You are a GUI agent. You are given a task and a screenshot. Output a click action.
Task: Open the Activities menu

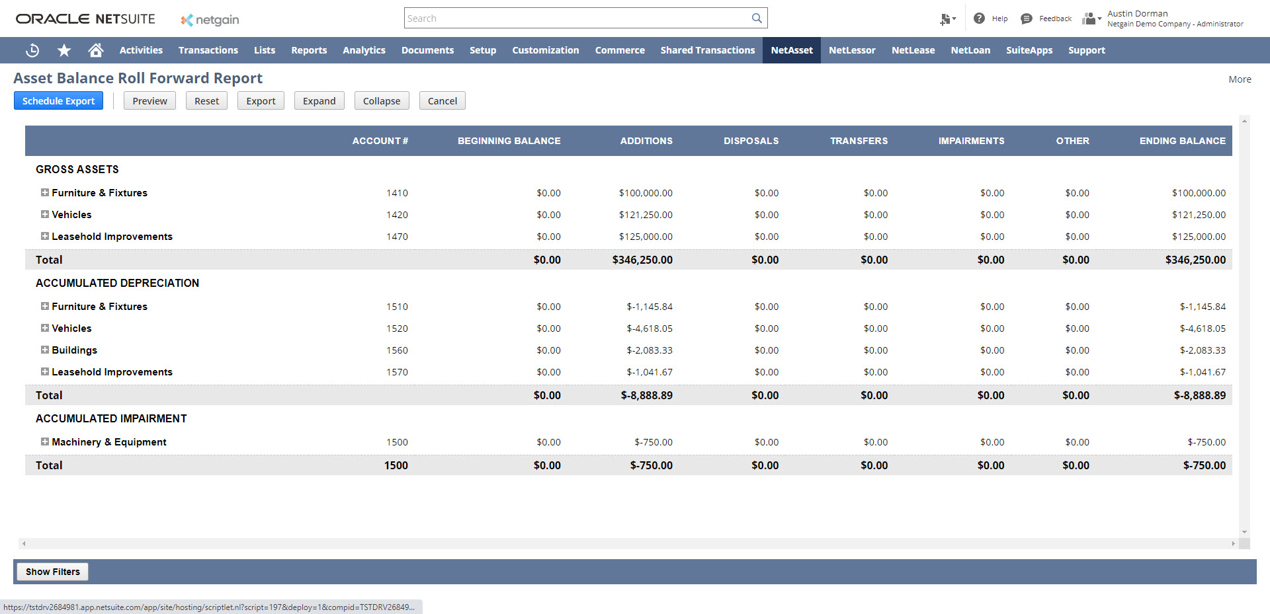pos(141,50)
